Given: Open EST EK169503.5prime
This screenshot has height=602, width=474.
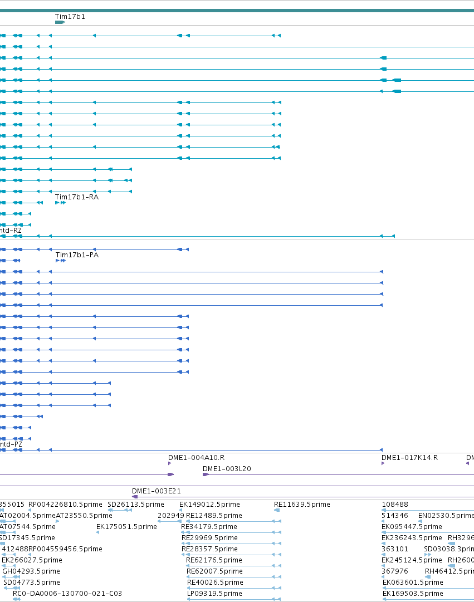Looking at the screenshot, I should click(x=413, y=594).
